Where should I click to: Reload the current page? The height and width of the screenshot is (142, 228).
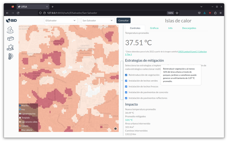click(18, 13)
